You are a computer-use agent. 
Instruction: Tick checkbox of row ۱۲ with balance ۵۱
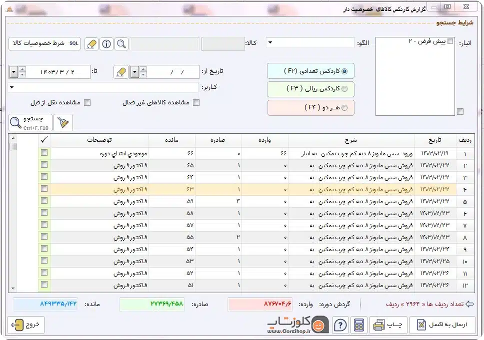click(44, 285)
